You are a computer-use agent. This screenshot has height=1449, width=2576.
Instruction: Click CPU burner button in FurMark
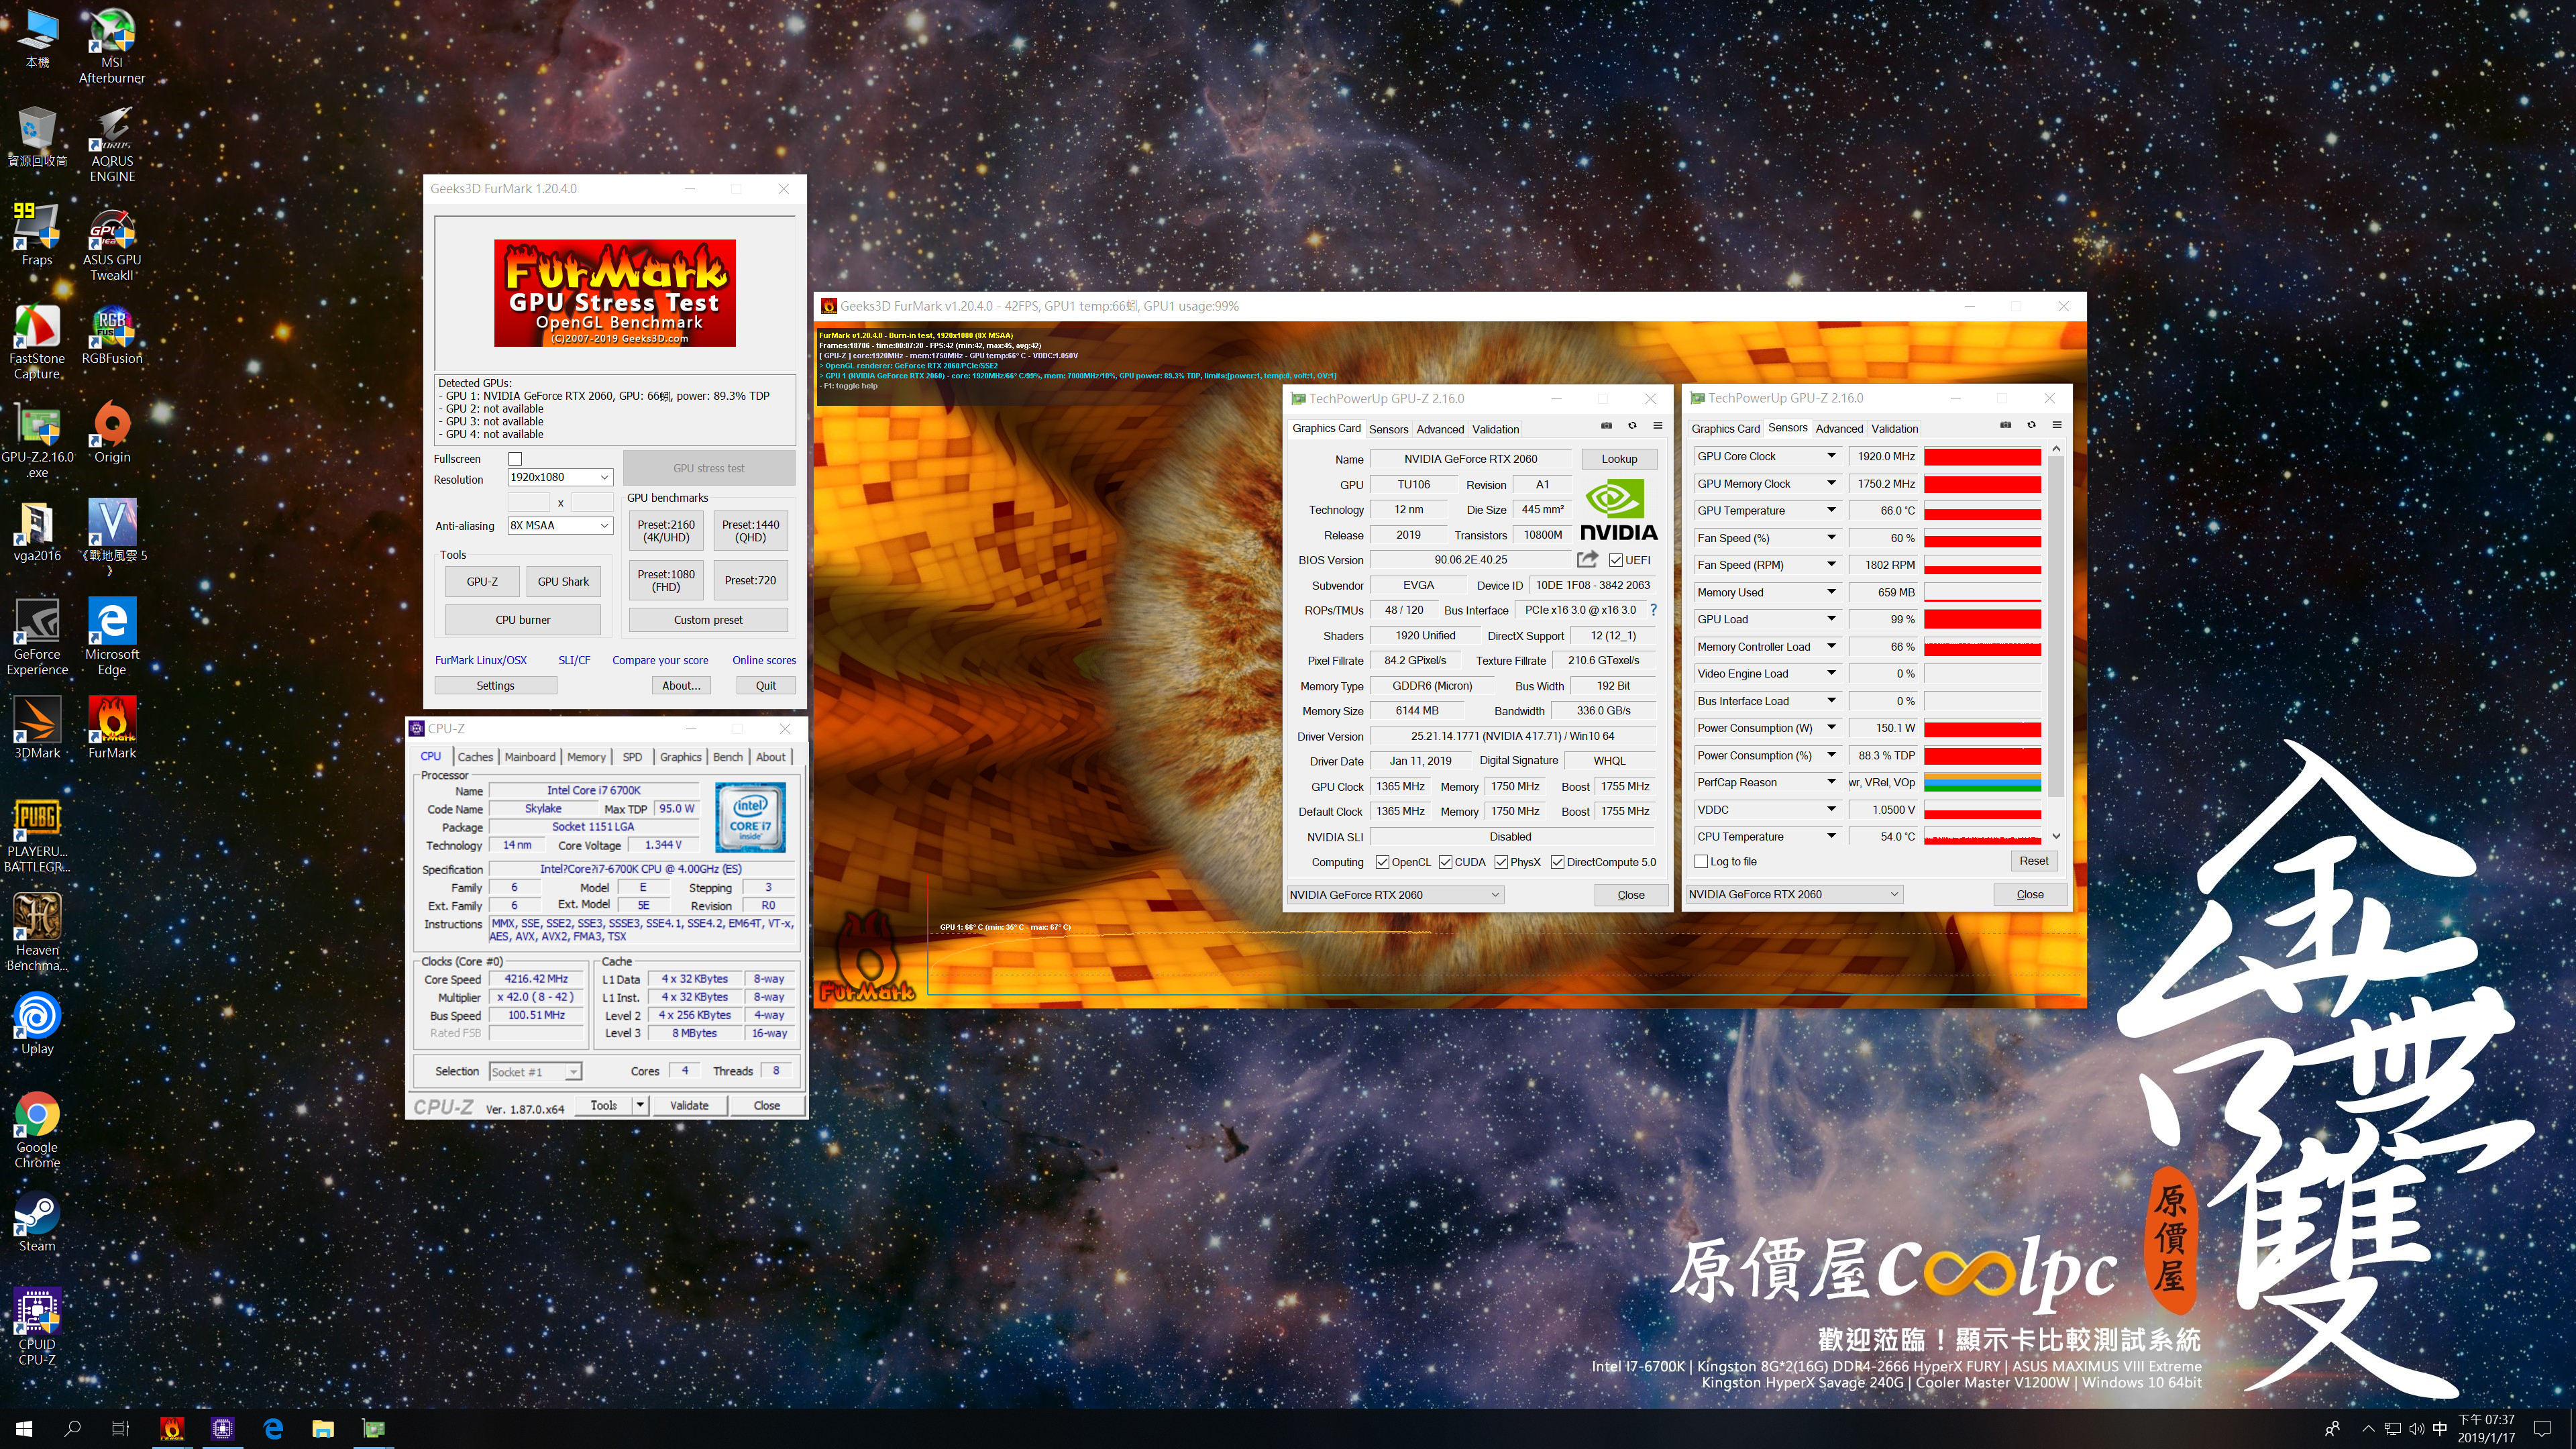[522, 620]
